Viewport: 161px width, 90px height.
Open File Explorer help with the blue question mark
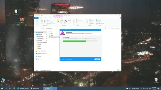[120, 18]
